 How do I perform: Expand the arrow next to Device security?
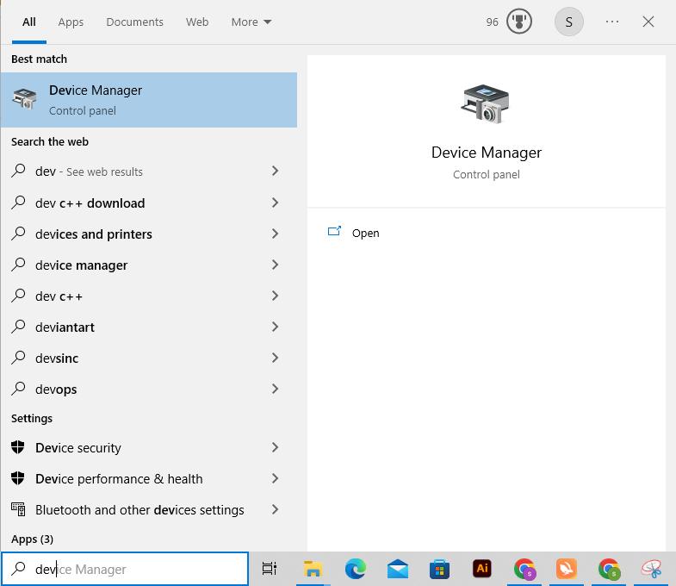275,447
